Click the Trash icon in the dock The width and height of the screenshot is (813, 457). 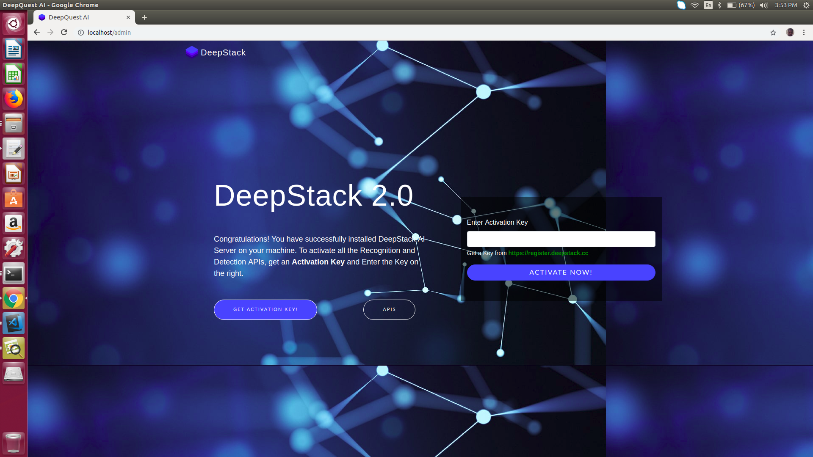[14, 443]
